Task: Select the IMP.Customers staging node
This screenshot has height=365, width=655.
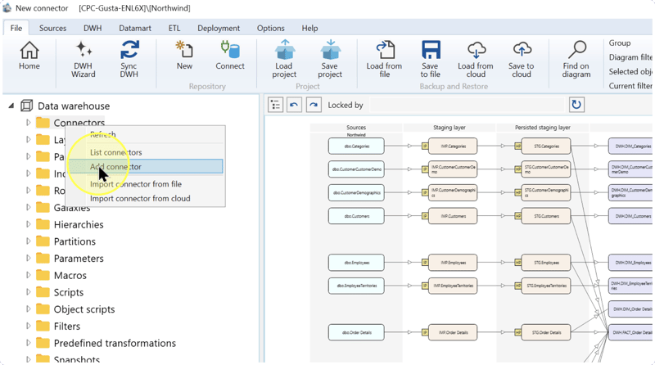Action: click(453, 216)
